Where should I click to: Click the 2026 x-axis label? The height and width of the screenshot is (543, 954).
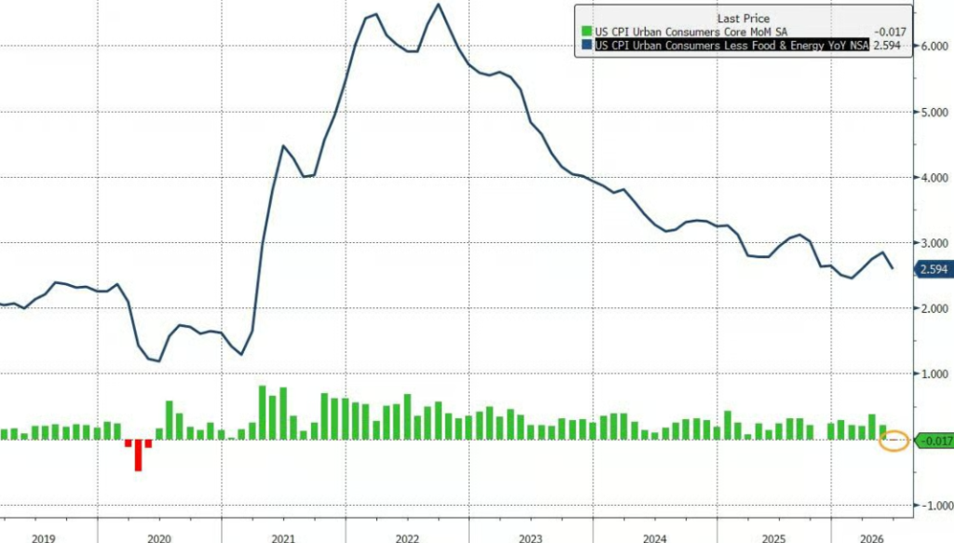(x=871, y=538)
